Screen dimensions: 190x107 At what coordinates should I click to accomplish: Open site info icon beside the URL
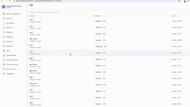point(14,1)
